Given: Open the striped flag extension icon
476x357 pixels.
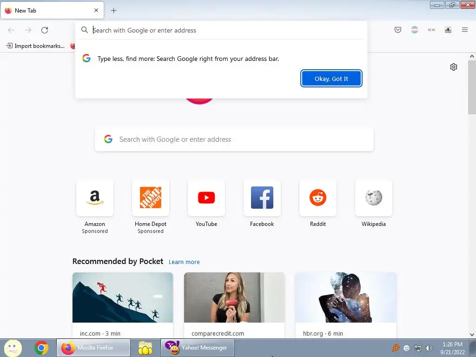Looking at the screenshot, I should point(414,30).
